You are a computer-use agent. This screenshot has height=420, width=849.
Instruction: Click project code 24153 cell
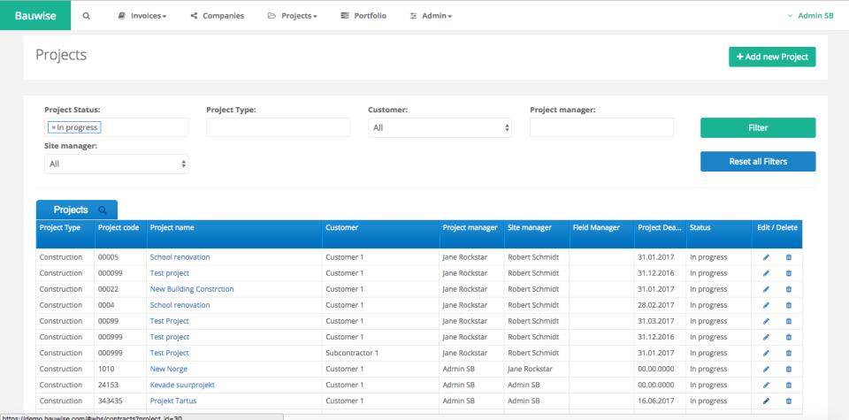tap(120, 385)
